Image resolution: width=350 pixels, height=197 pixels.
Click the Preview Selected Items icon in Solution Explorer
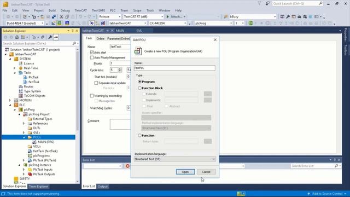pyautogui.click(x=56, y=37)
